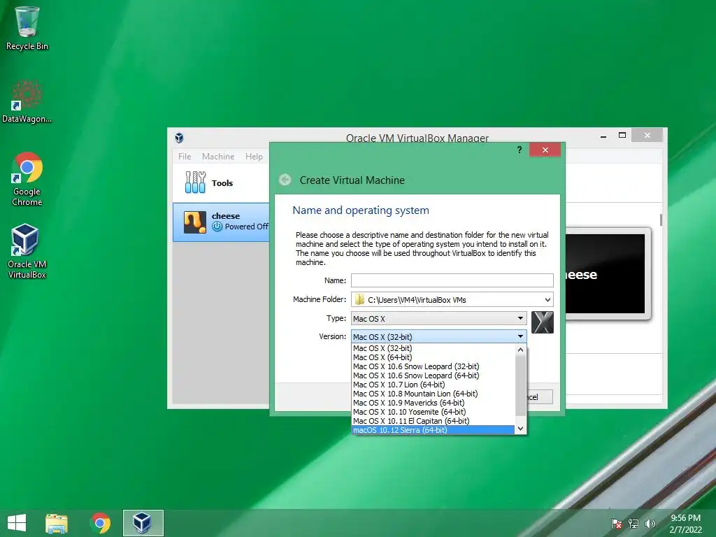
Task: Close the VirtualBox Manager window
Action: click(x=647, y=135)
